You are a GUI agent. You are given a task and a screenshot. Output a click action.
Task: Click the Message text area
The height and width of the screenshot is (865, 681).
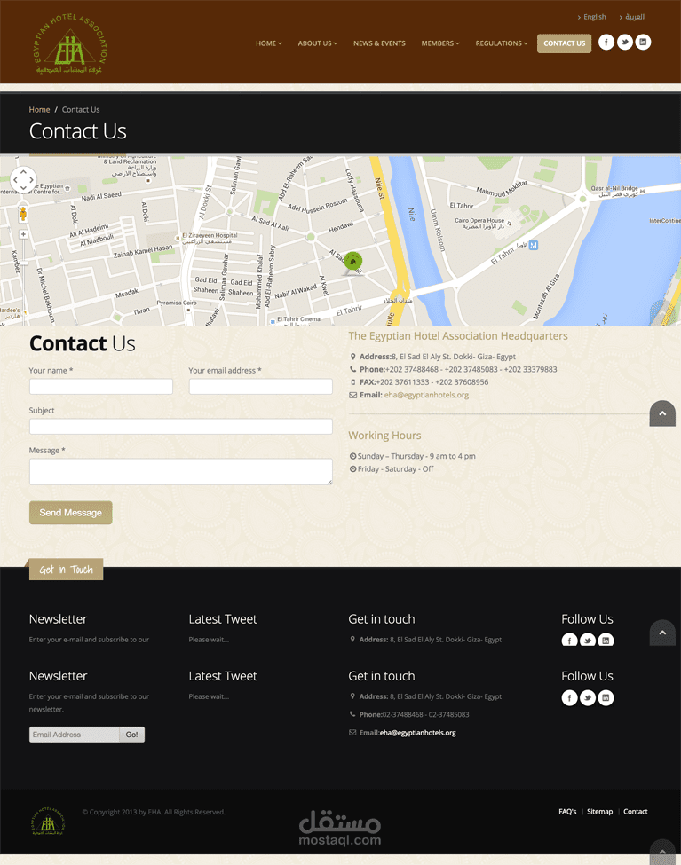180,472
